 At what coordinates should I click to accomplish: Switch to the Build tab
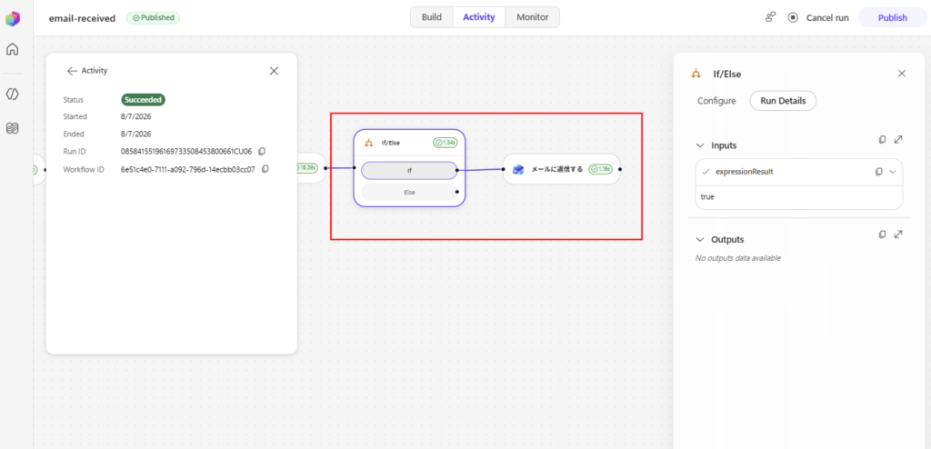[x=432, y=17]
